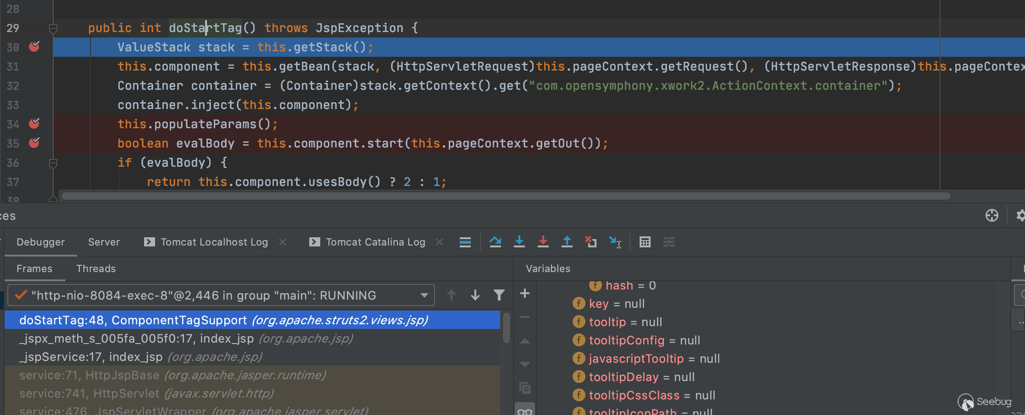Close the Tomcat Localhost Log tab

click(x=283, y=242)
